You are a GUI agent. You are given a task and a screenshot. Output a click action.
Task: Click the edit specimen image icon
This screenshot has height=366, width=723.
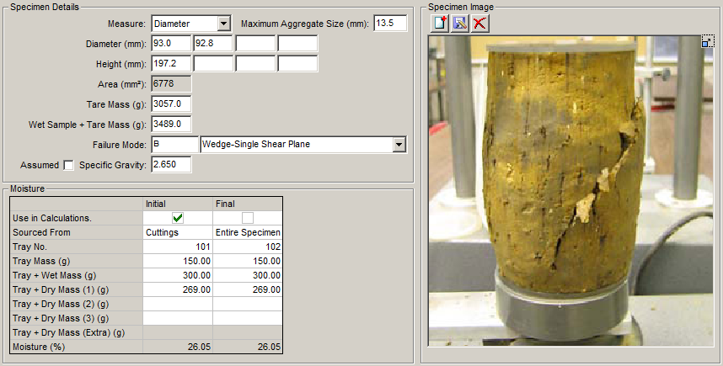pyautogui.click(x=459, y=24)
